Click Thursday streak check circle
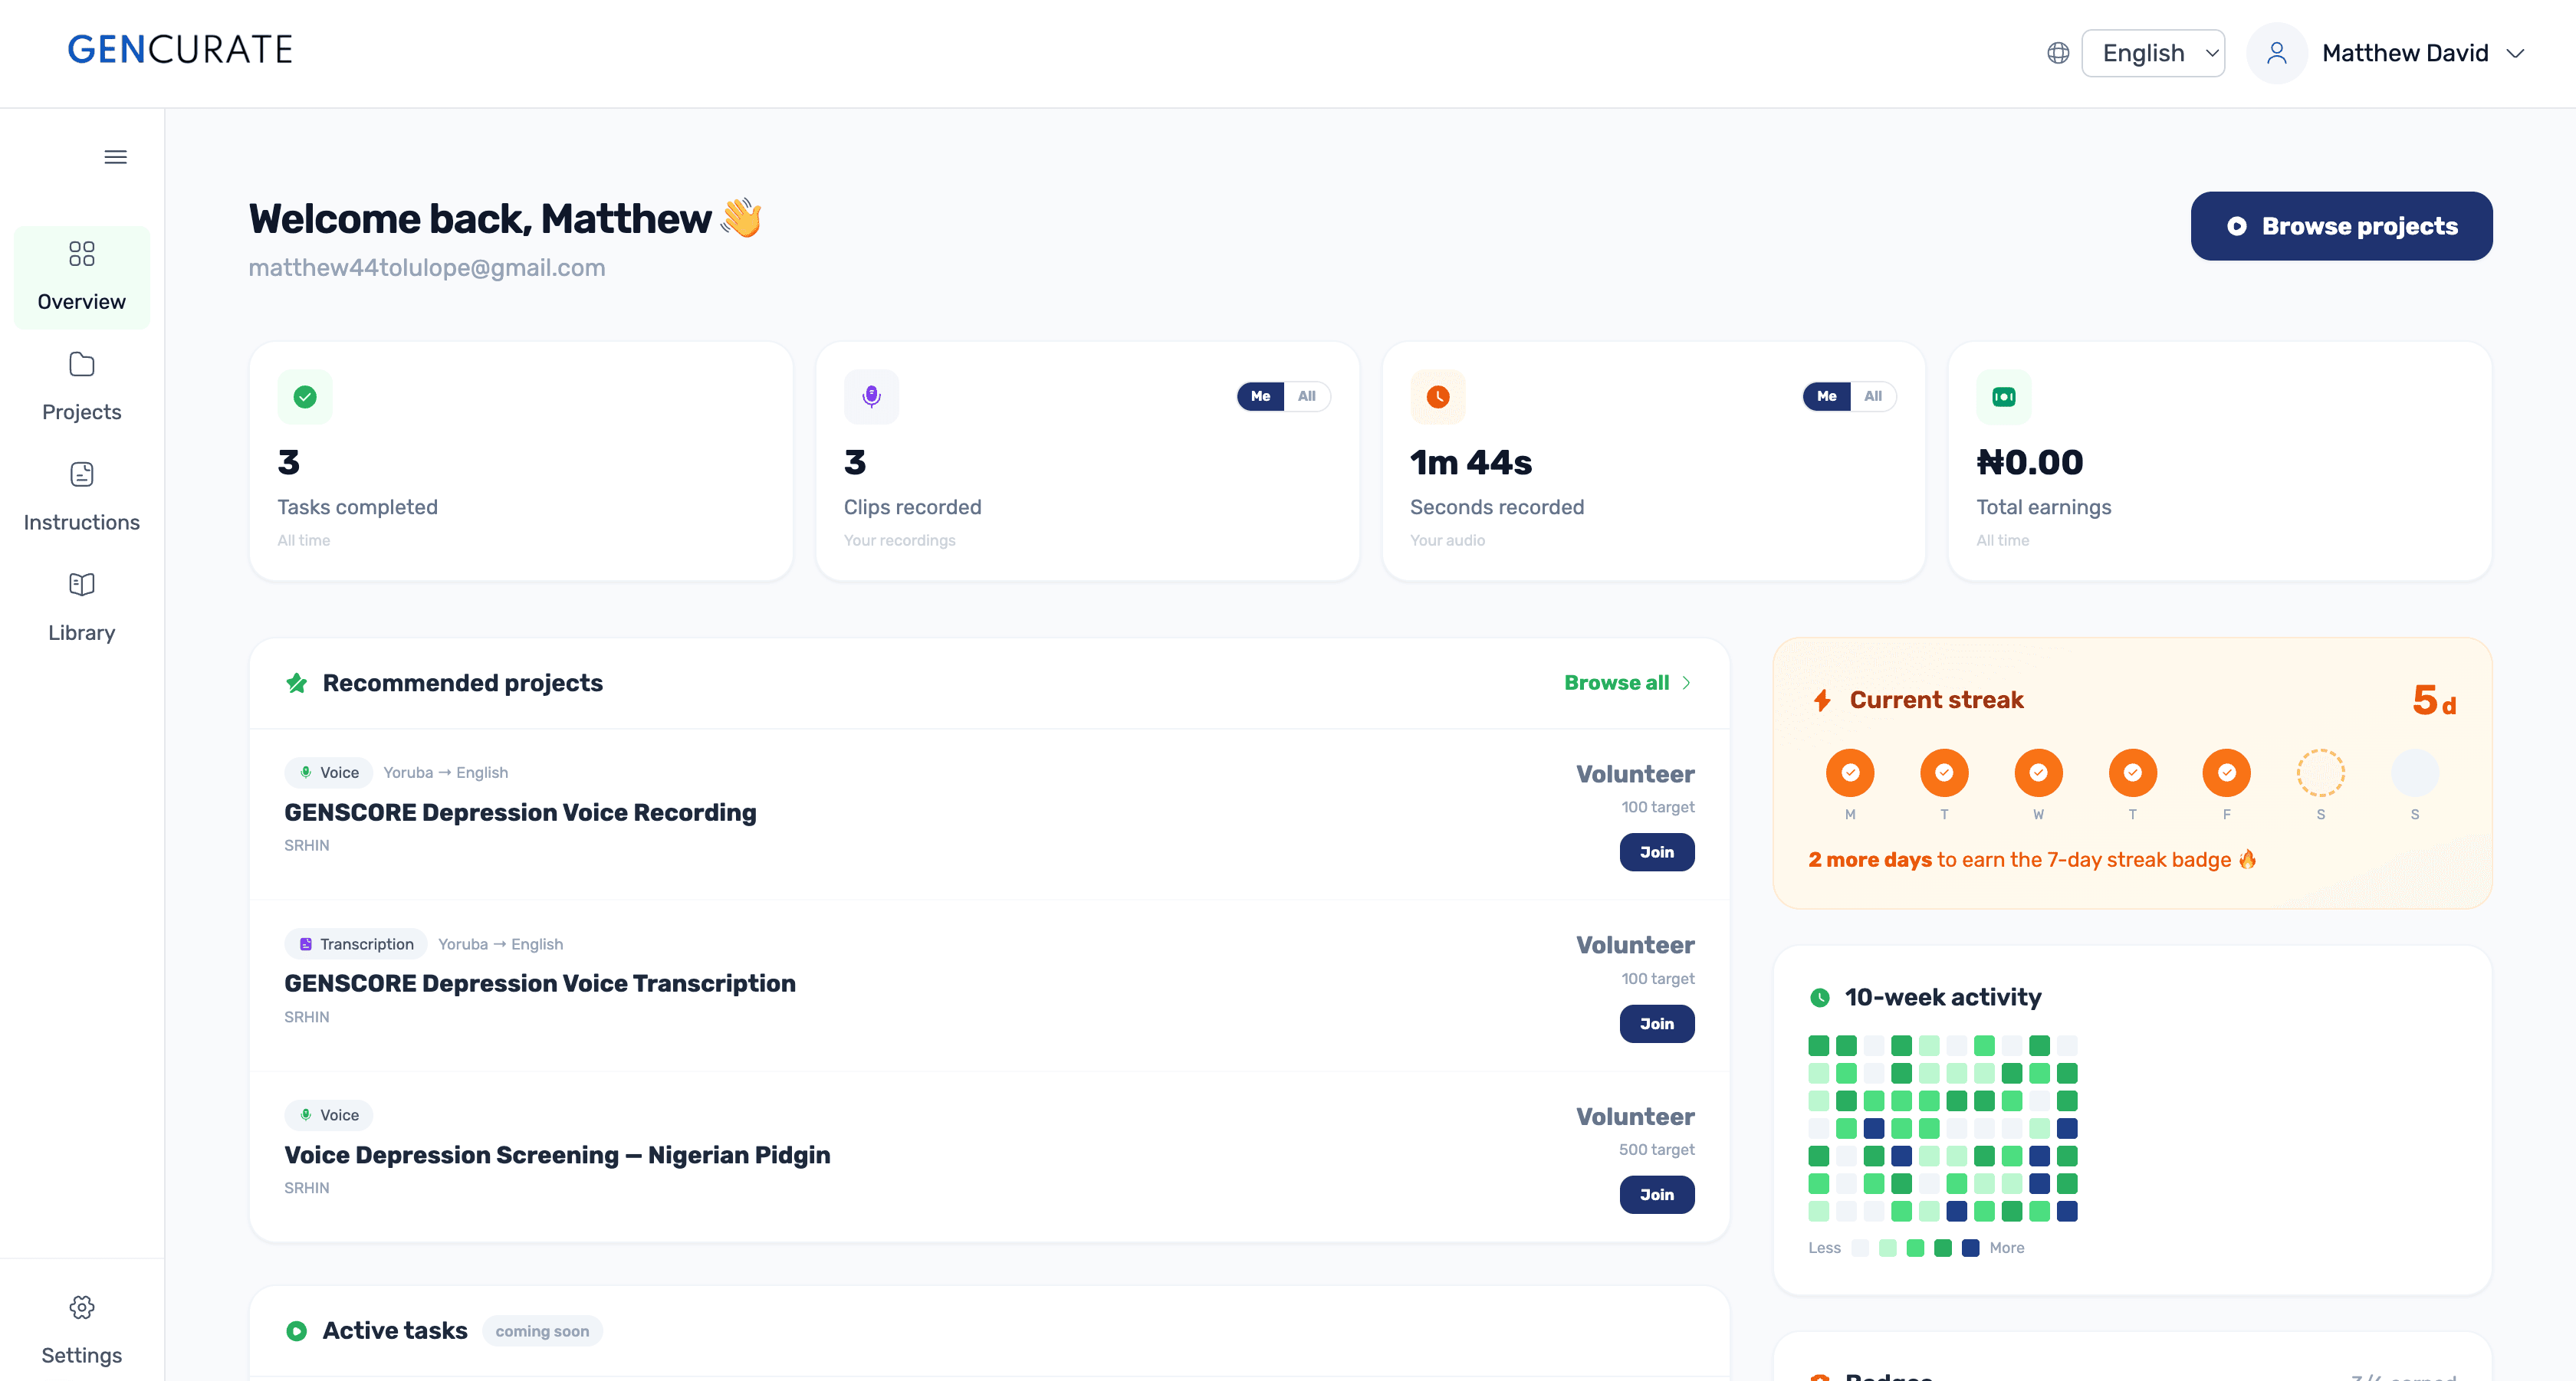 (x=2132, y=773)
